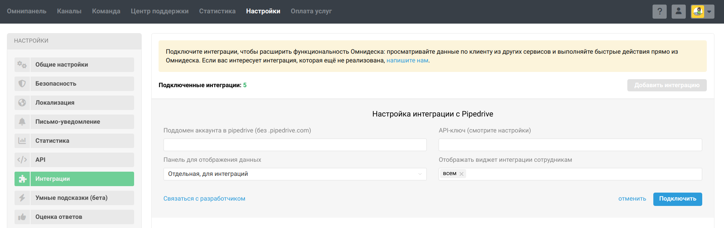
Task: Click the puzzle piece icon for Интеграции
Action: [22, 179]
